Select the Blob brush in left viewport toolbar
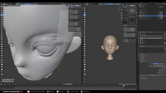Image resolution: width=166 pixels, height=93 pixels. point(2,24)
